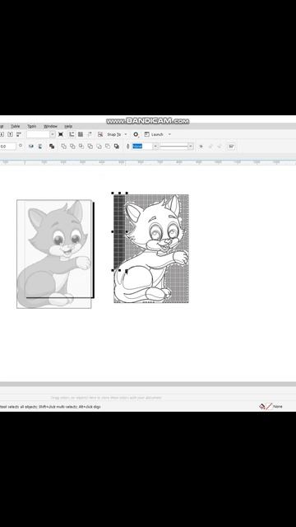Click the Front minus back icon
The height and width of the screenshot is (527, 296).
[x=99, y=147]
